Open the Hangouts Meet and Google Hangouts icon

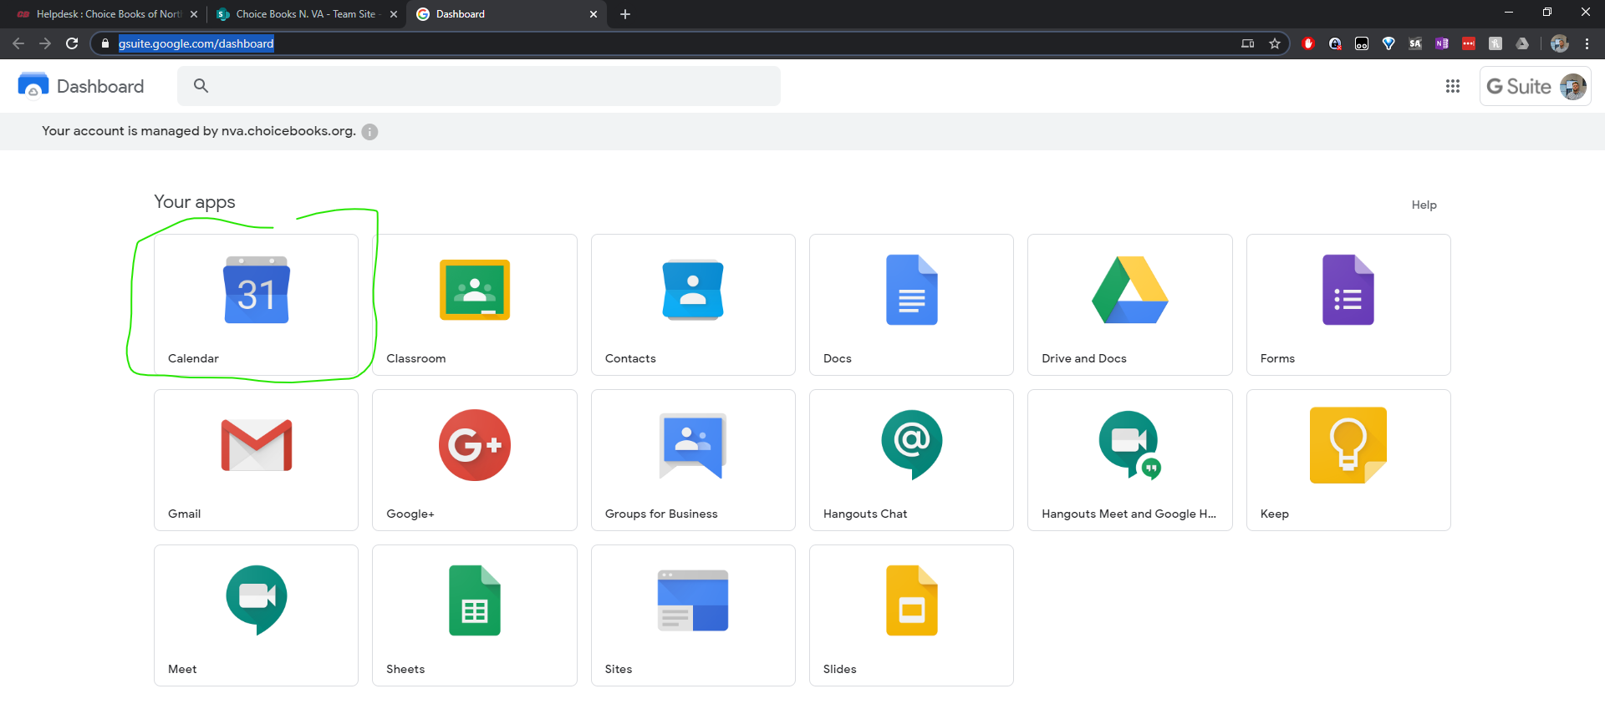1130,445
